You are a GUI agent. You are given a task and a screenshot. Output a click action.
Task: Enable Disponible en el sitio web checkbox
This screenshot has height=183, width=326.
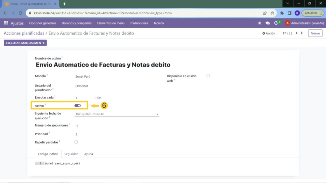tap(208, 76)
